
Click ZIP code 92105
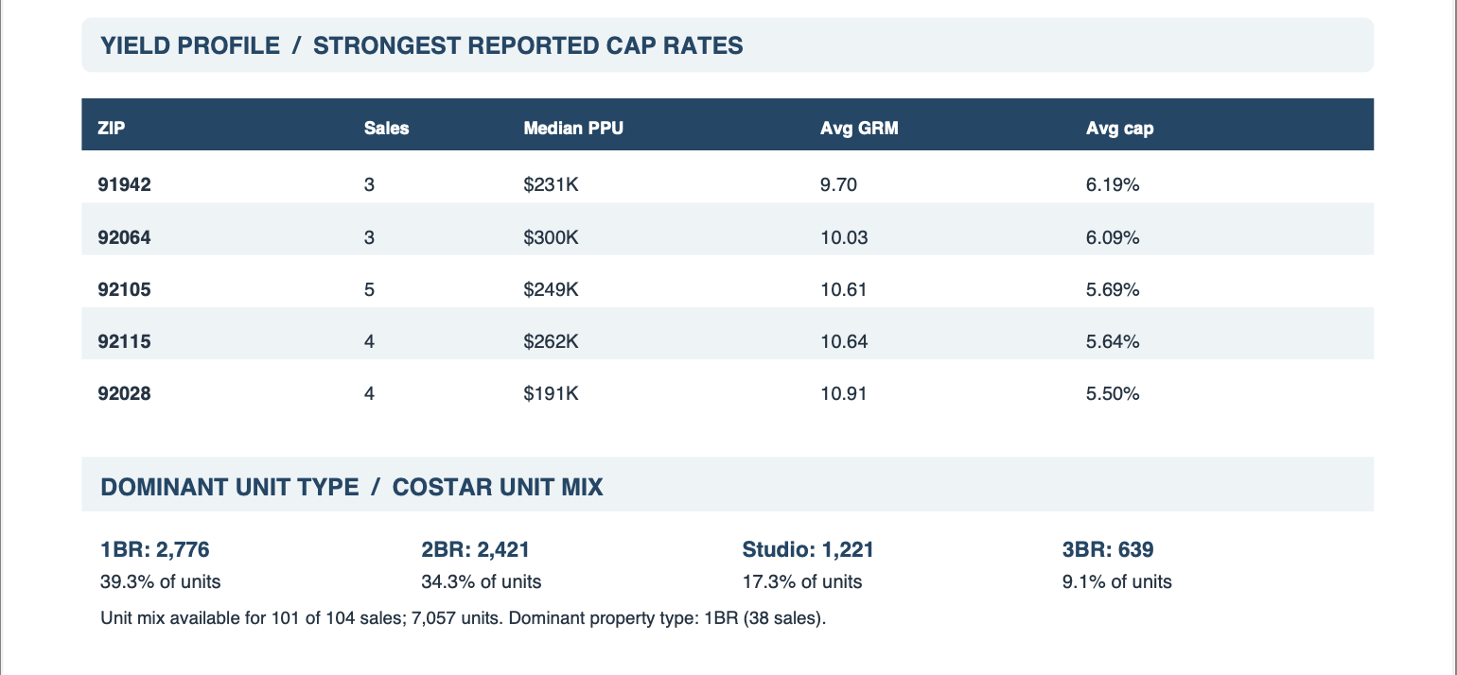coord(125,290)
